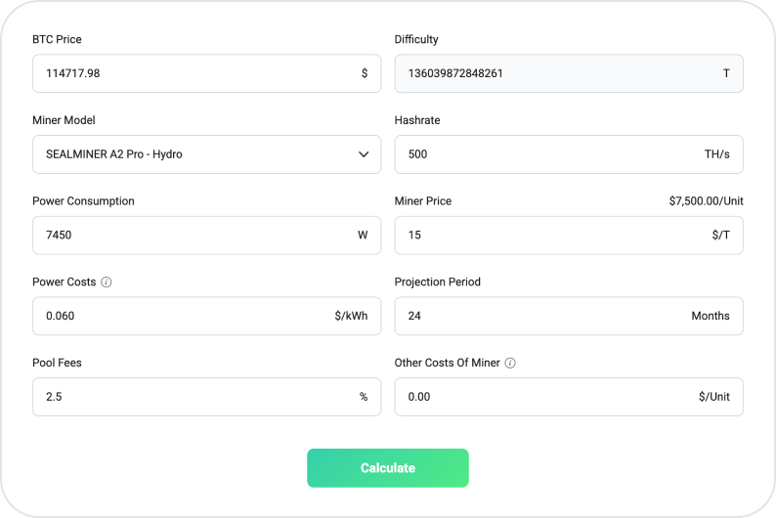Click the $7,500.00/Unit price text
The height and width of the screenshot is (518, 776).
(x=706, y=201)
